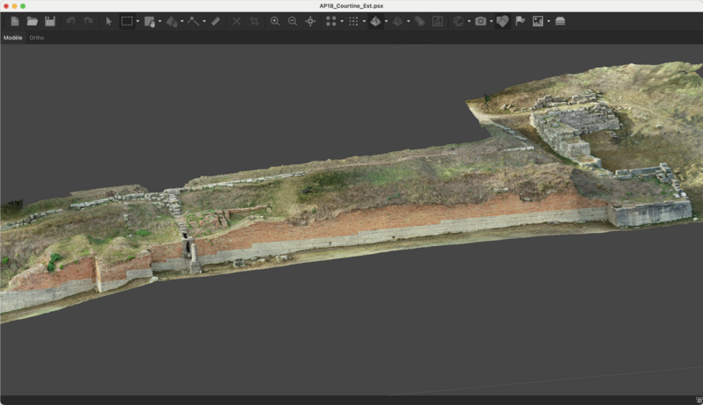Select the Navigation arrow pointer tool
This screenshot has width=703, height=405.
pyautogui.click(x=109, y=21)
